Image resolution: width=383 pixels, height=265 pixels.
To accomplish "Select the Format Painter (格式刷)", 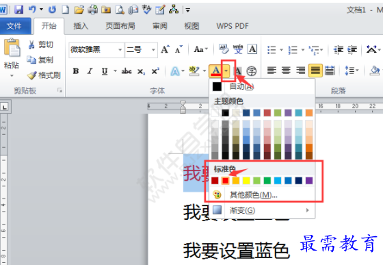I will tap(44, 75).
